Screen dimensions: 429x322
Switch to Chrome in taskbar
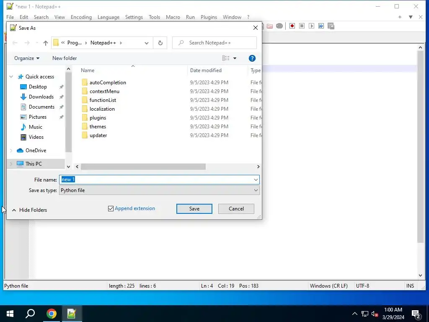click(51, 314)
